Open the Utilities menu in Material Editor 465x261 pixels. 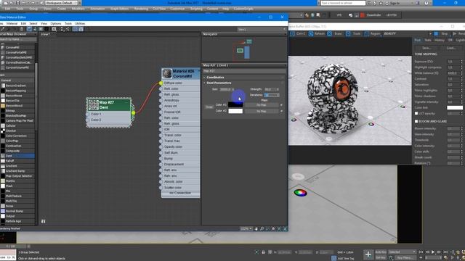point(80,23)
